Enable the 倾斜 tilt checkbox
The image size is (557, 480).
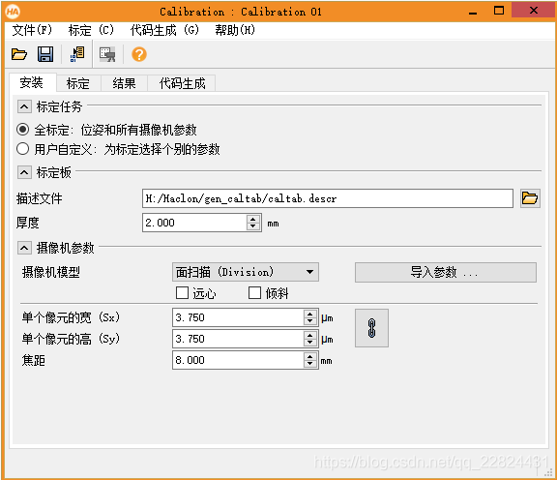click(x=254, y=293)
